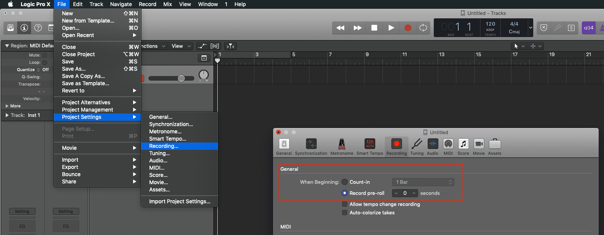Enable Allow tempo change recording checkbox

coord(345,204)
